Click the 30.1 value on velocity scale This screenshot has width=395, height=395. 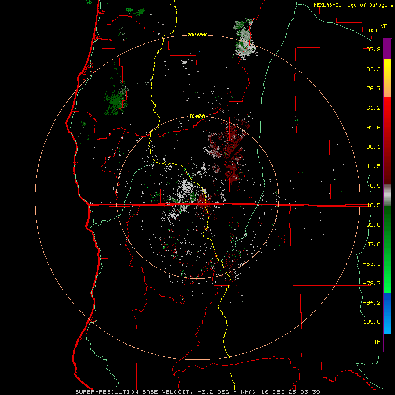click(373, 147)
